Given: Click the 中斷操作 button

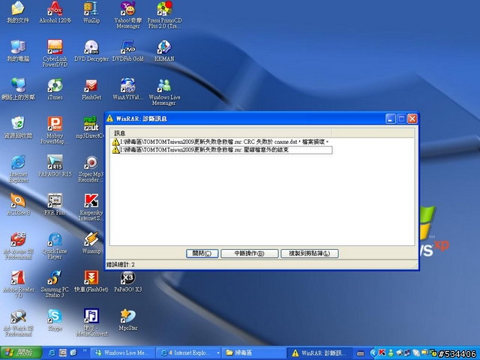Looking at the screenshot, I should tap(250, 253).
